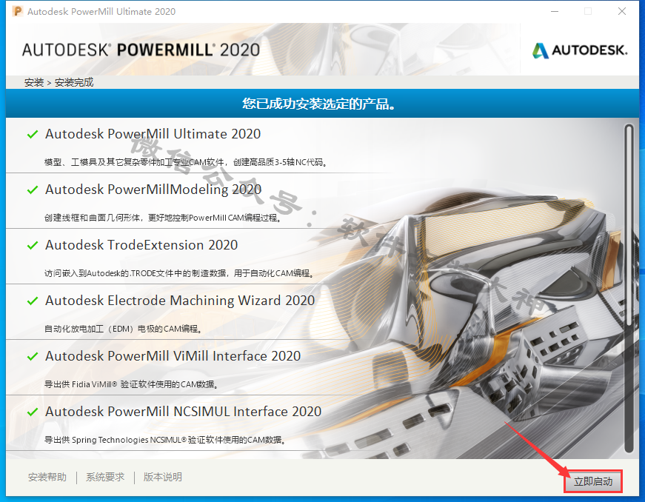Viewport: 645px width, 502px height.
Task: Click the checkmark beside Autodesk TrodeExtension 2020
Action: [x=33, y=246]
